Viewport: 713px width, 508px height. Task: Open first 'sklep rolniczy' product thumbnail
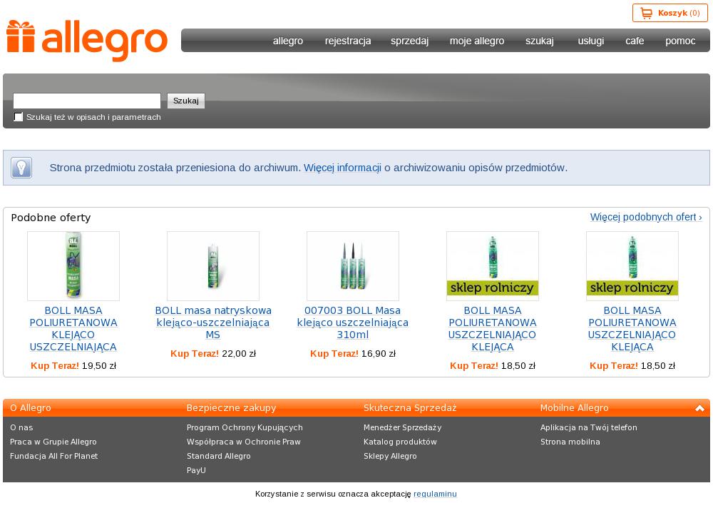coord(493,266)
